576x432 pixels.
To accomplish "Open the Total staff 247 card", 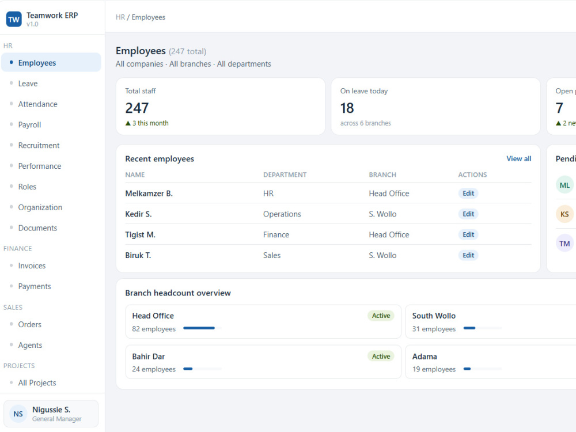I will pos(221,106).
